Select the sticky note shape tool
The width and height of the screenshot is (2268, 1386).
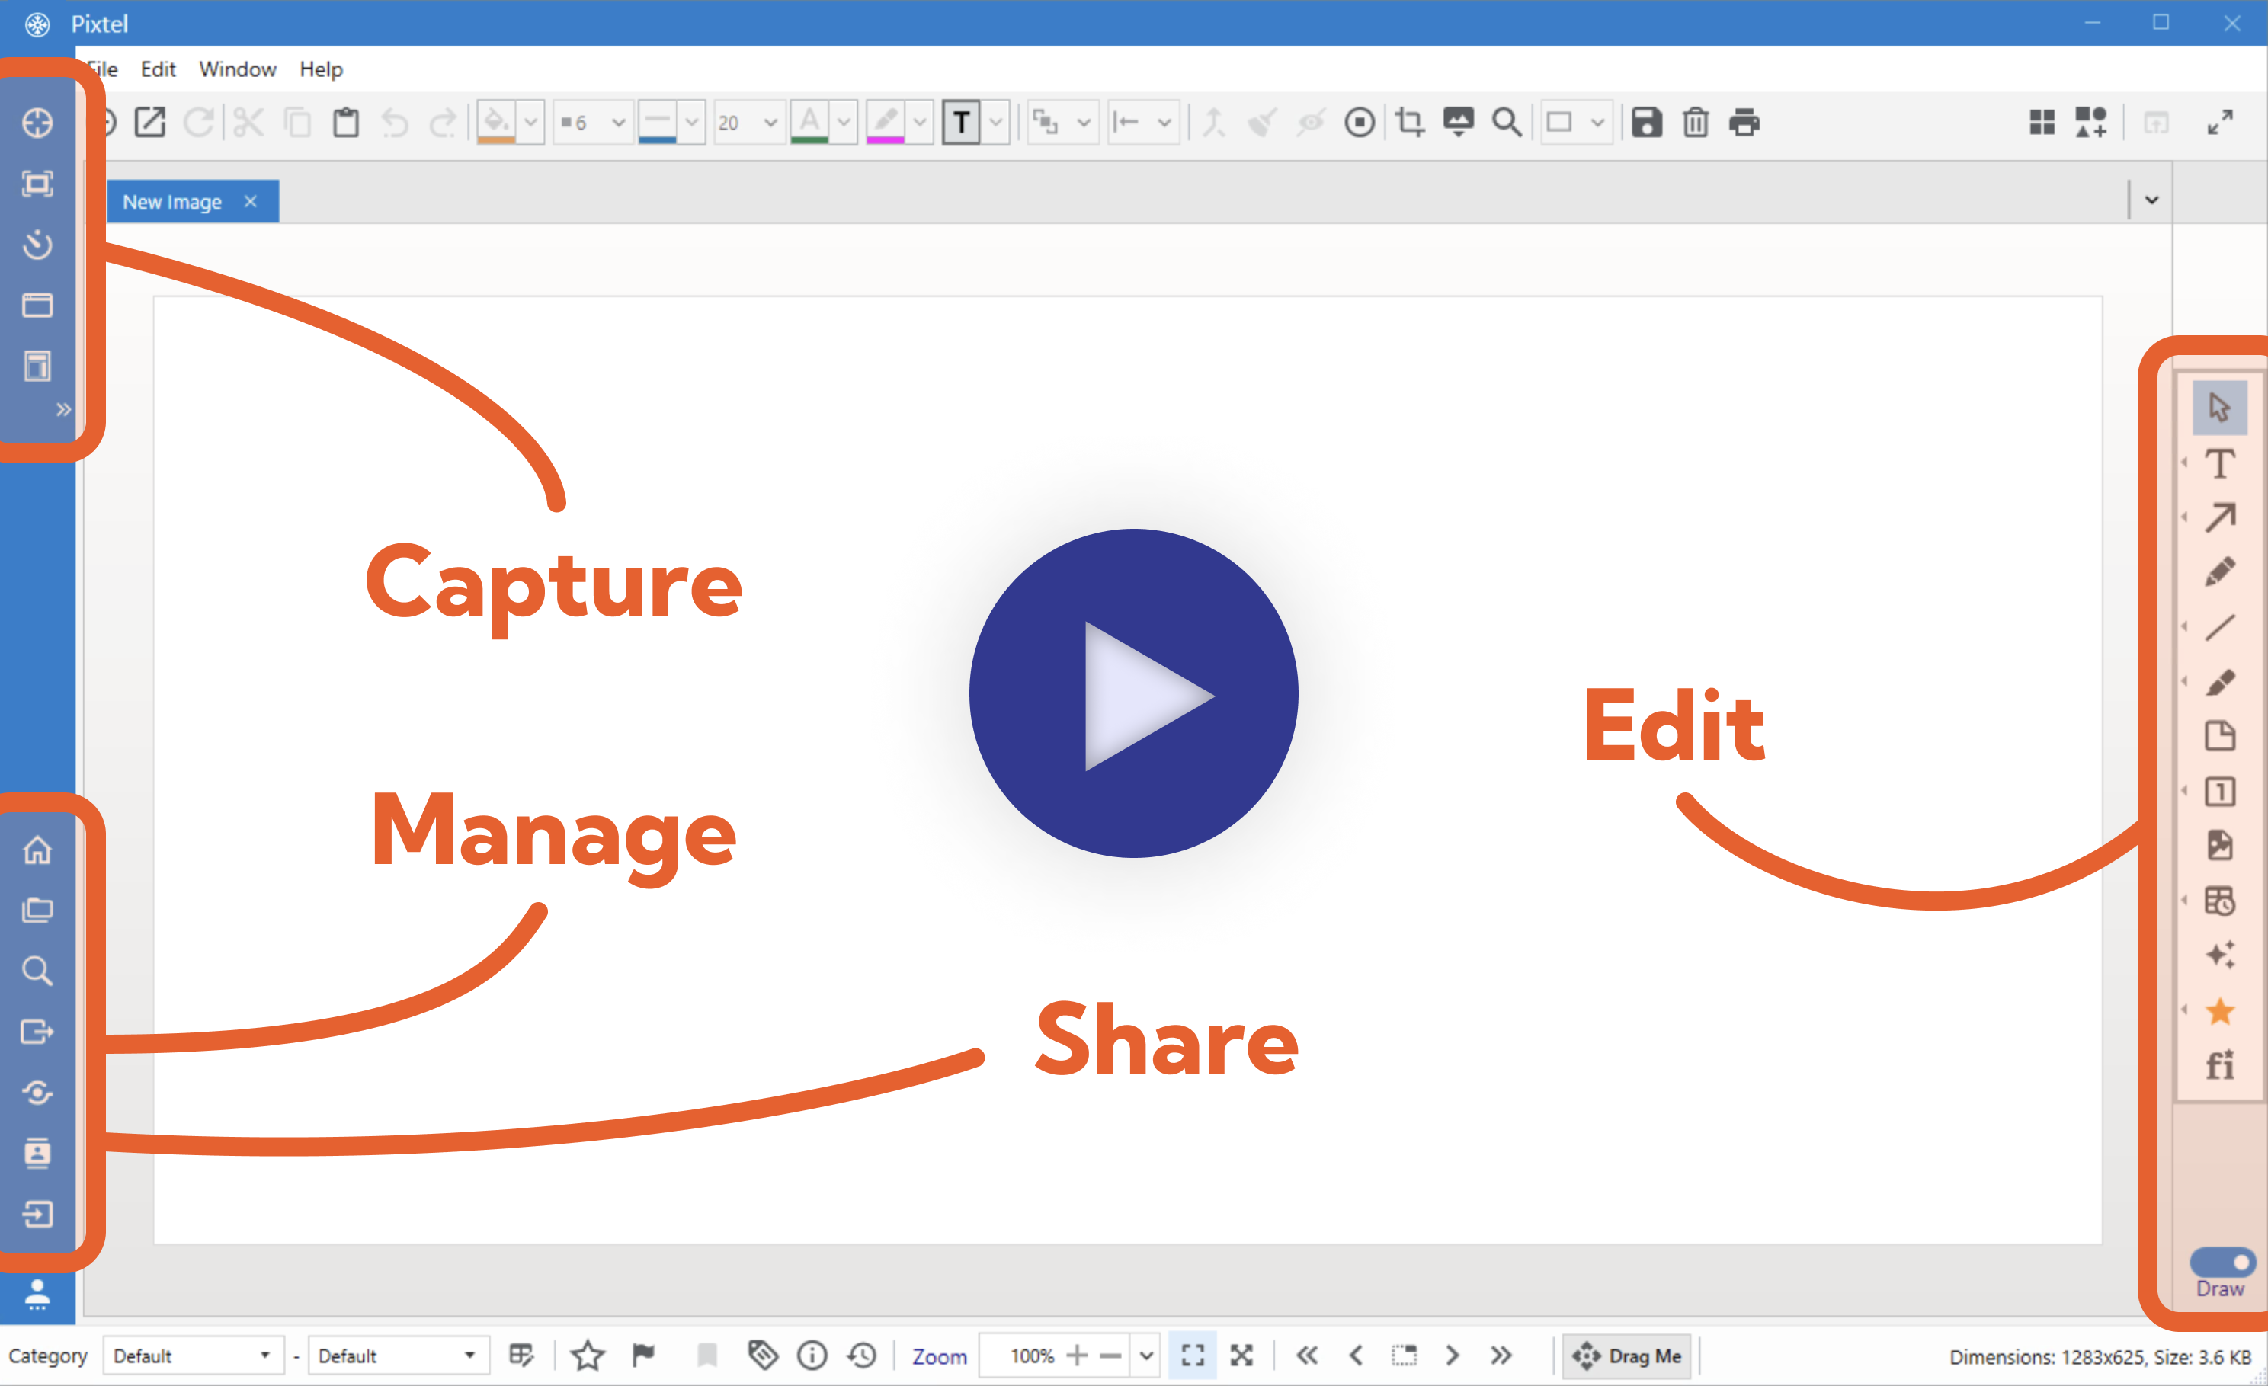2219,736
